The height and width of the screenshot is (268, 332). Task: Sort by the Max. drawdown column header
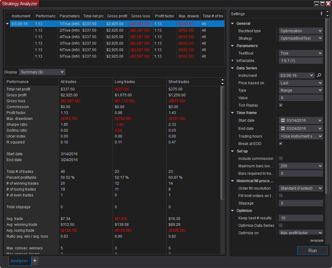click(189, 16)
